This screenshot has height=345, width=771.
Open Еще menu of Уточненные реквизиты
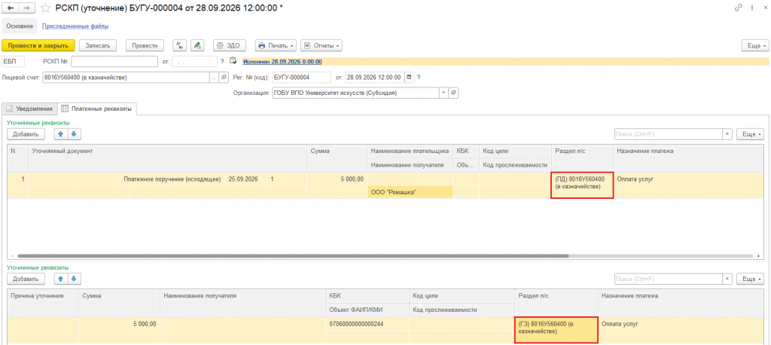[751, 279]
